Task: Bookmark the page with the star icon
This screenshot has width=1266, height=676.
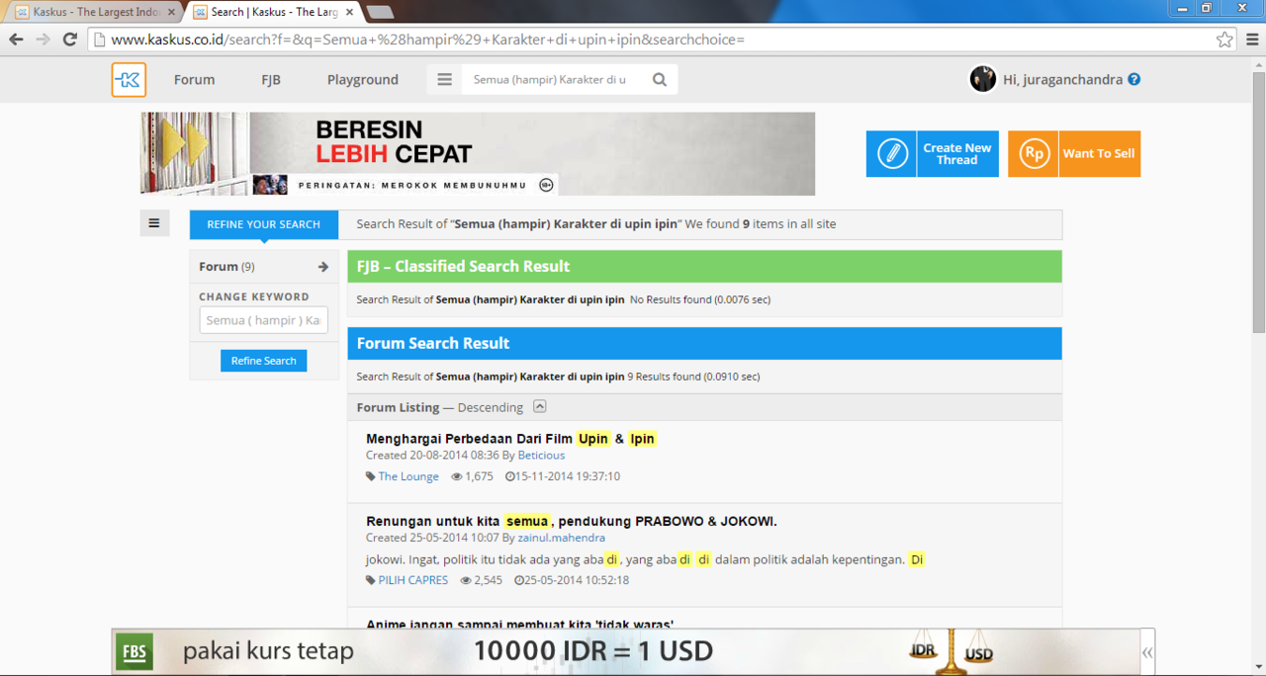Action: tap(1225, 40)
